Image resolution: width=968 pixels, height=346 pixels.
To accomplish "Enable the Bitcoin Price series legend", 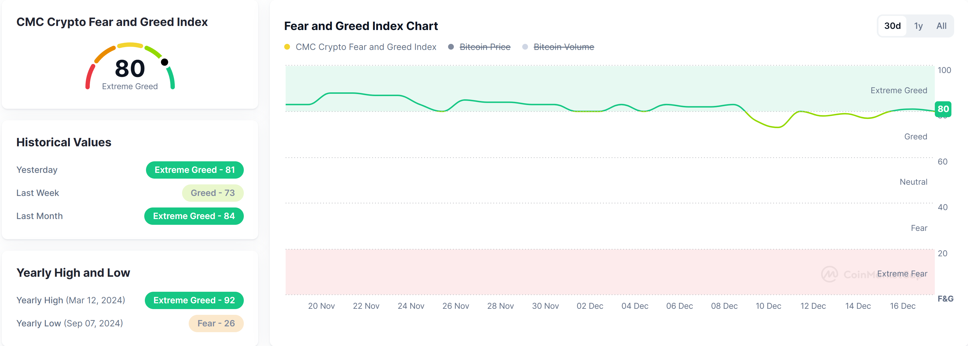I will (x=484, y=47).
